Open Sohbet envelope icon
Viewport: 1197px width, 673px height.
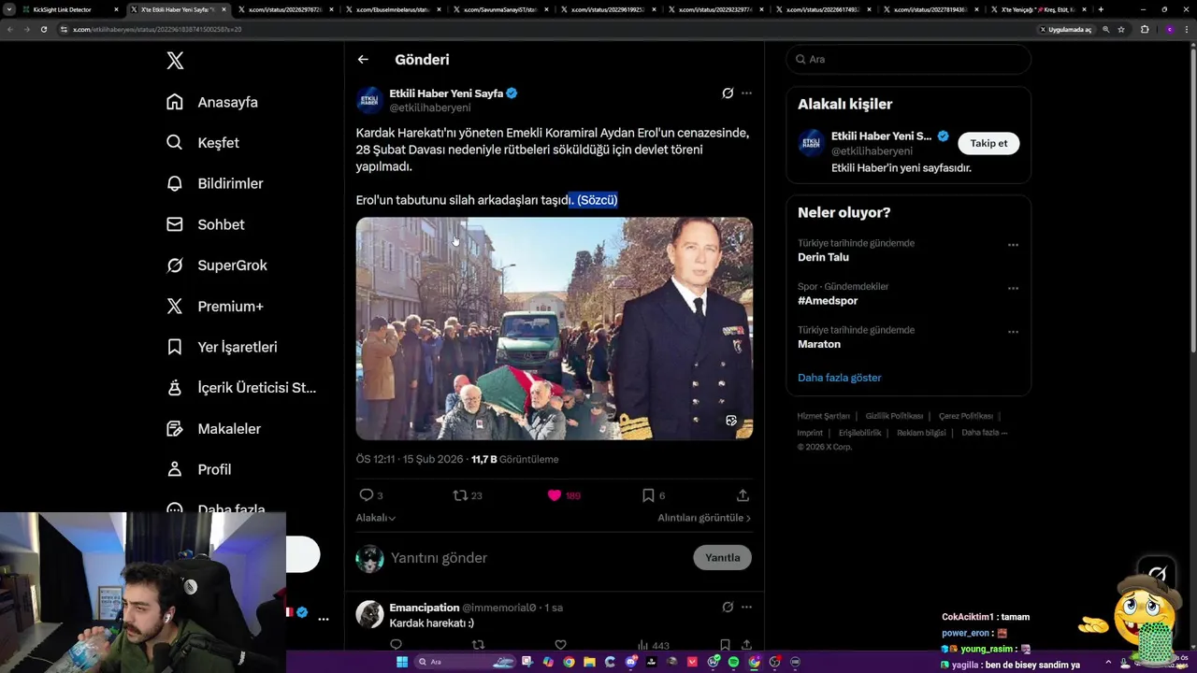(x=175, y=224)
